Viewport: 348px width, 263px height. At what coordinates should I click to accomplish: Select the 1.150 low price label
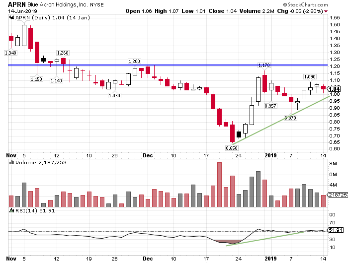click(x=36, y=79)
